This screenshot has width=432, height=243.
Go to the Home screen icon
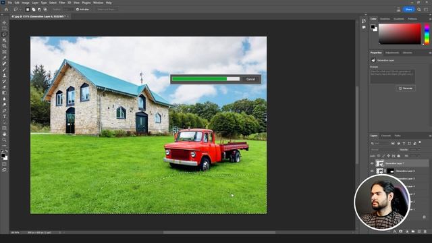6,9
